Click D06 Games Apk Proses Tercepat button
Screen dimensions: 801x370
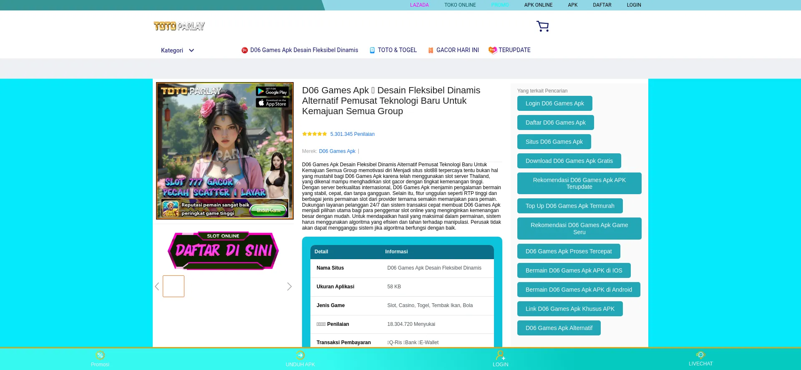coord(569,251)
